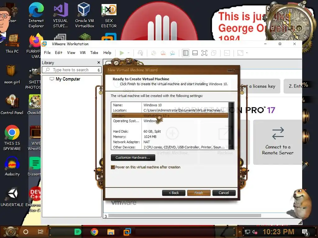
Task: Open Internet Explorer desktop icon
Action: (x=36, y=15)
